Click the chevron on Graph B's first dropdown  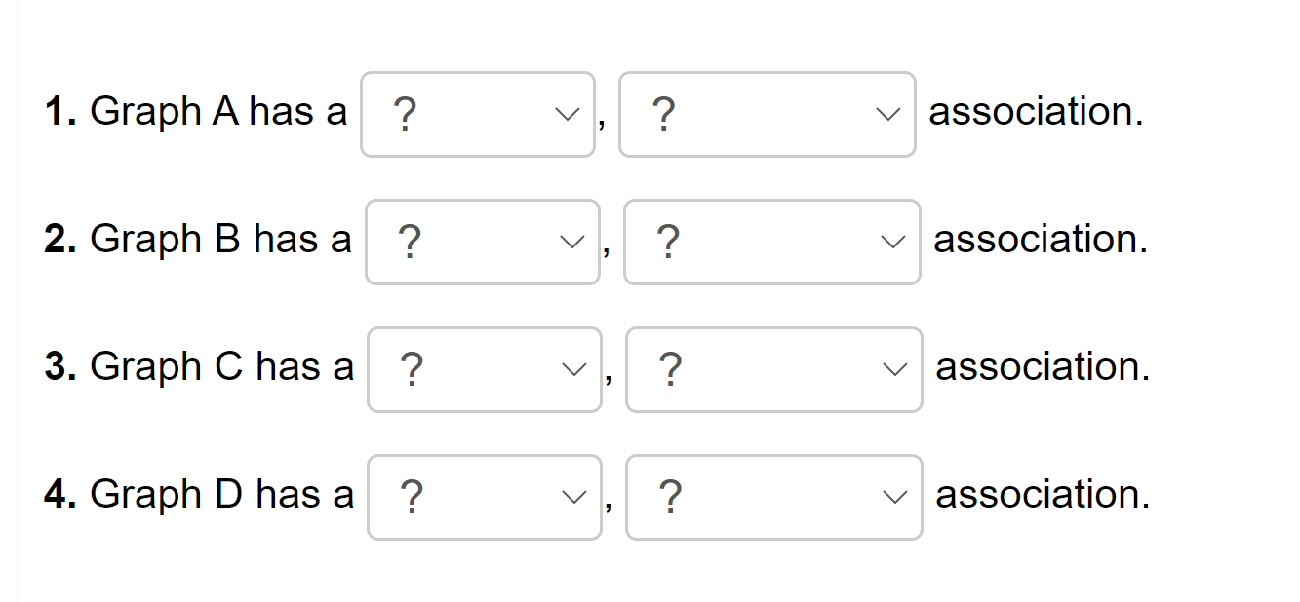tap(573, 243)
